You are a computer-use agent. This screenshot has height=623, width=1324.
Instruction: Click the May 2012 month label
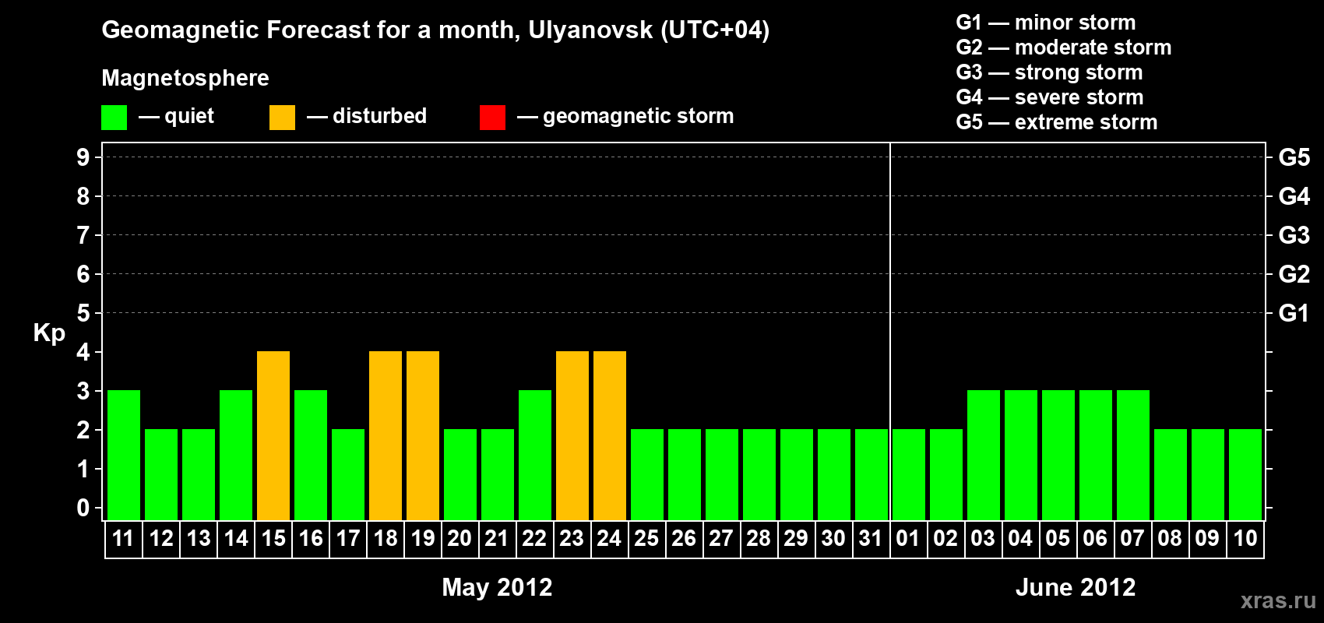pos(497,587)
